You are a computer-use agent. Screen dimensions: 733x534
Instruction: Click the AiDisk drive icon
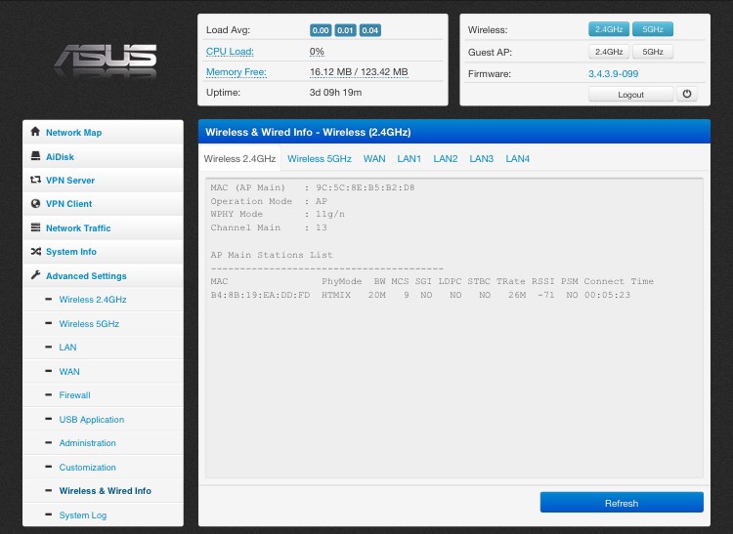click(36, 156)
